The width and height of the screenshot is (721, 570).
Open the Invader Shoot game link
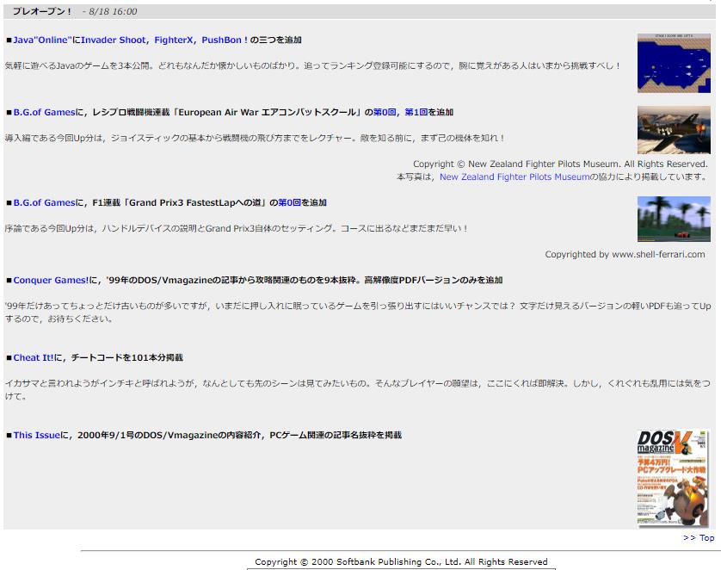point(113,40)
